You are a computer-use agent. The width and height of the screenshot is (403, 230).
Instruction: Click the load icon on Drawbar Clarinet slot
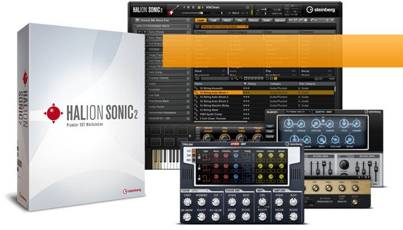point(188,78)
